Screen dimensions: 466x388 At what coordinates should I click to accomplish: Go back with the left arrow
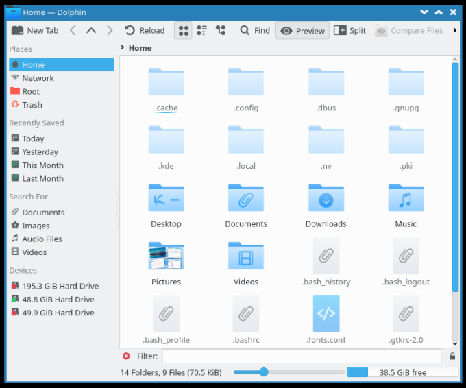point(73,30)
